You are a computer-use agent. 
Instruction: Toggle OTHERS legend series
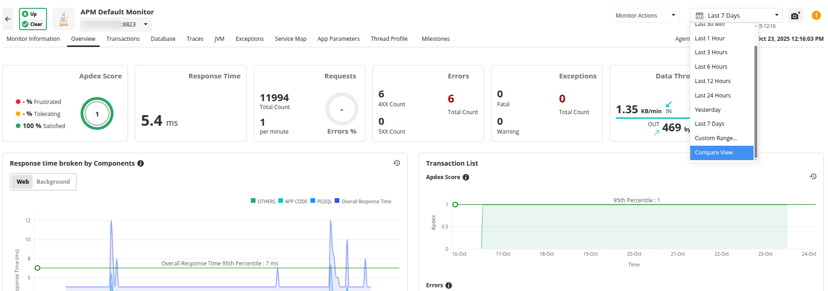[x=263, y=201]
